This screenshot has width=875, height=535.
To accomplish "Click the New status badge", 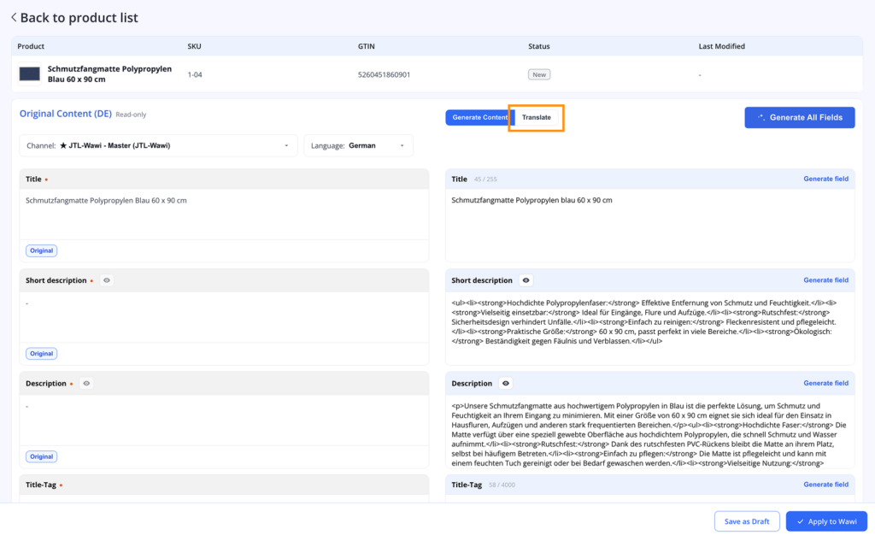I will point(539,74).
